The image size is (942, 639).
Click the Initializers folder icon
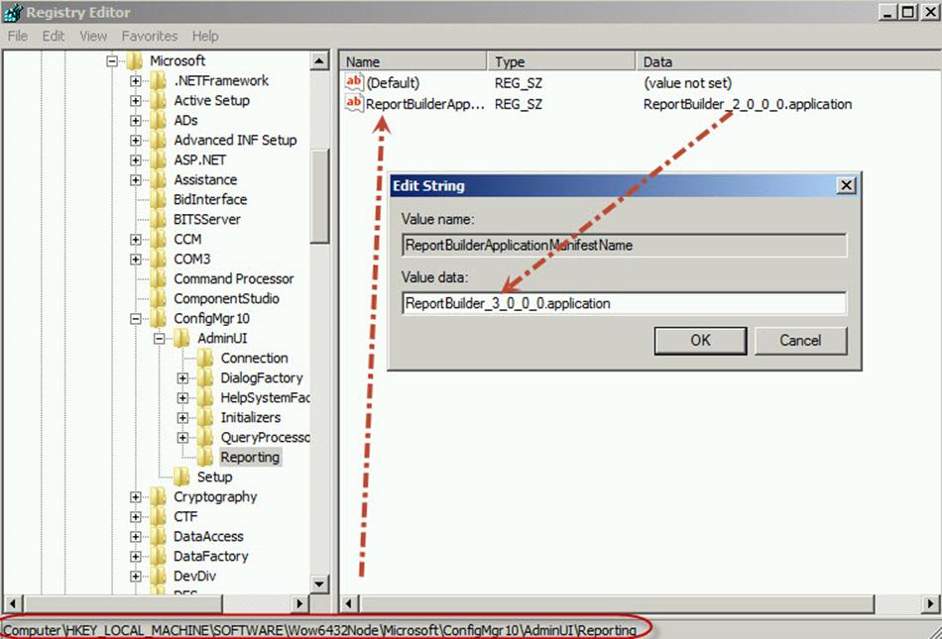[x=205, y=417]
